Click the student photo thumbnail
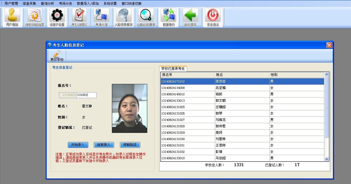The width and height of the screenshot is (351, 184). point(129,108)
